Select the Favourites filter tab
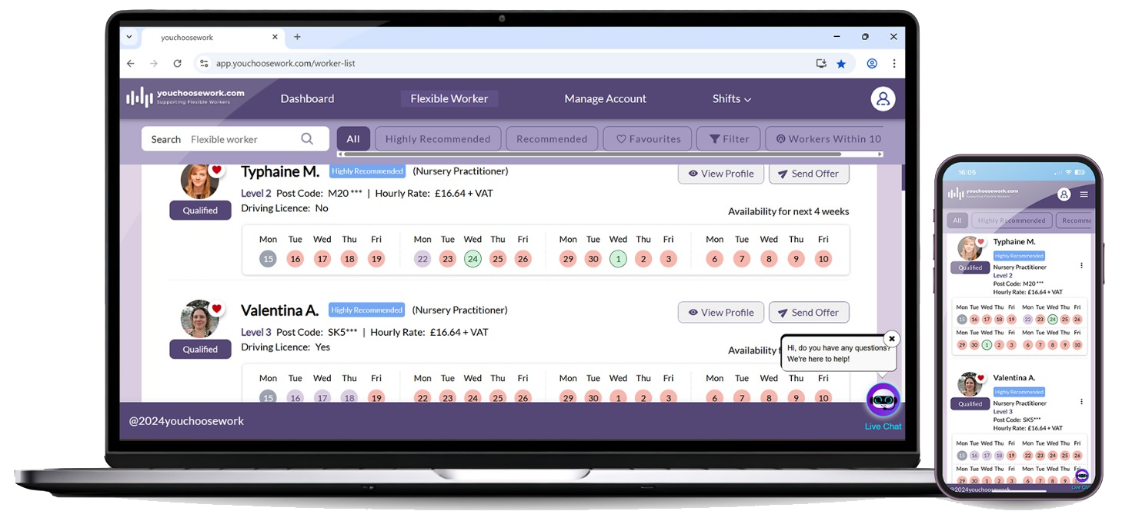Screen dimensions: 1122x511 coord(648,139)
